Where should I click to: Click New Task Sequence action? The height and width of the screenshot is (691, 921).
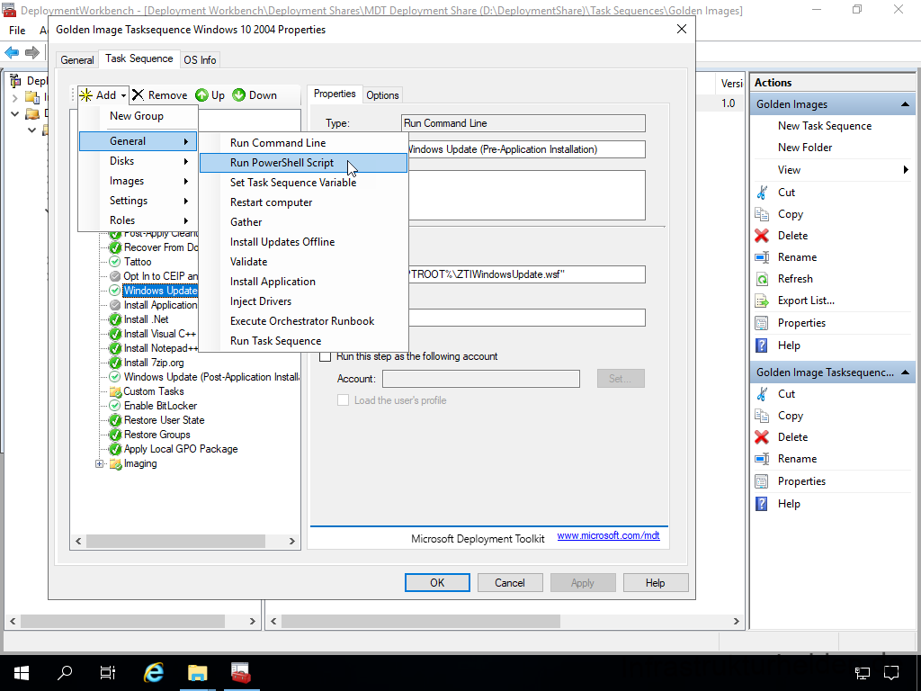825,126
